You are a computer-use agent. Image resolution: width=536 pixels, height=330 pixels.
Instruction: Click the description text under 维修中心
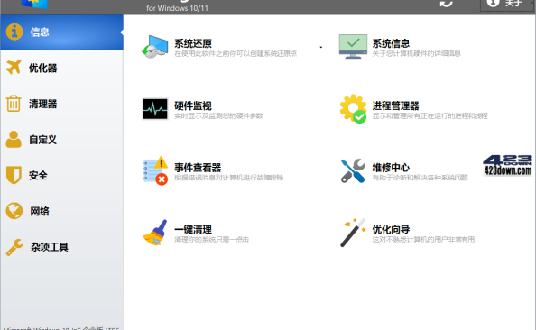pyautogui.click(x=420, y=178)
